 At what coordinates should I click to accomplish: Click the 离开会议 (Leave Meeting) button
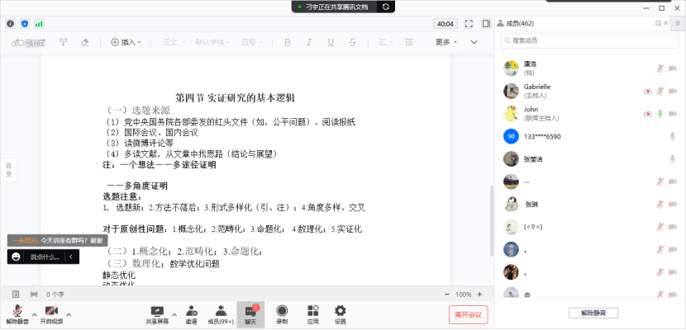pyautogui.click(x=469, y=313)
